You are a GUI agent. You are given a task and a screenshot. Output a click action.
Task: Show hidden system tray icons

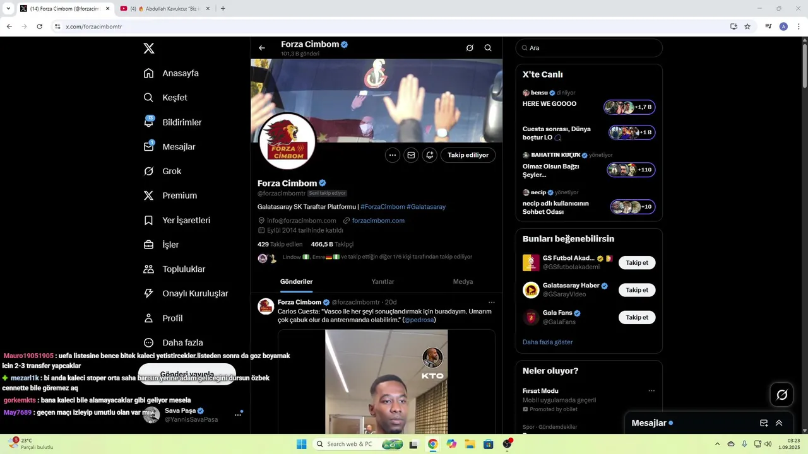click(x=717, y=444)
